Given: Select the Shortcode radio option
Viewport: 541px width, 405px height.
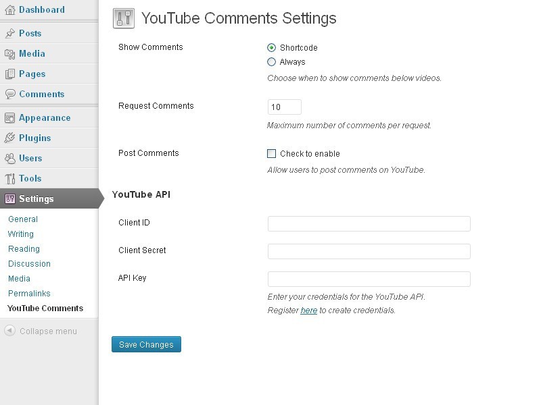Looking at the screenshot, I should click(272, 47).
